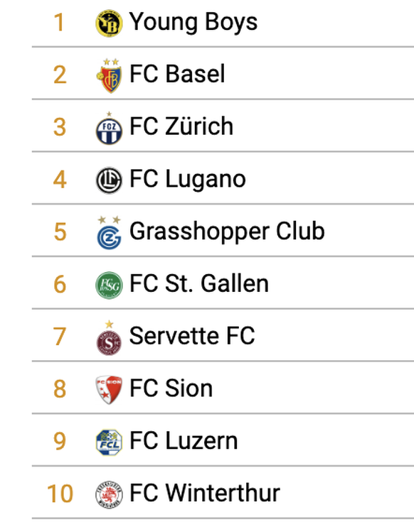Click the FC Winterthur crest
The height and width of the screenshot is (522, 414).
[109, 494]
